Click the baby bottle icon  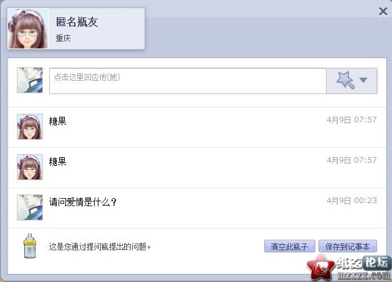(x=30, y=246)
